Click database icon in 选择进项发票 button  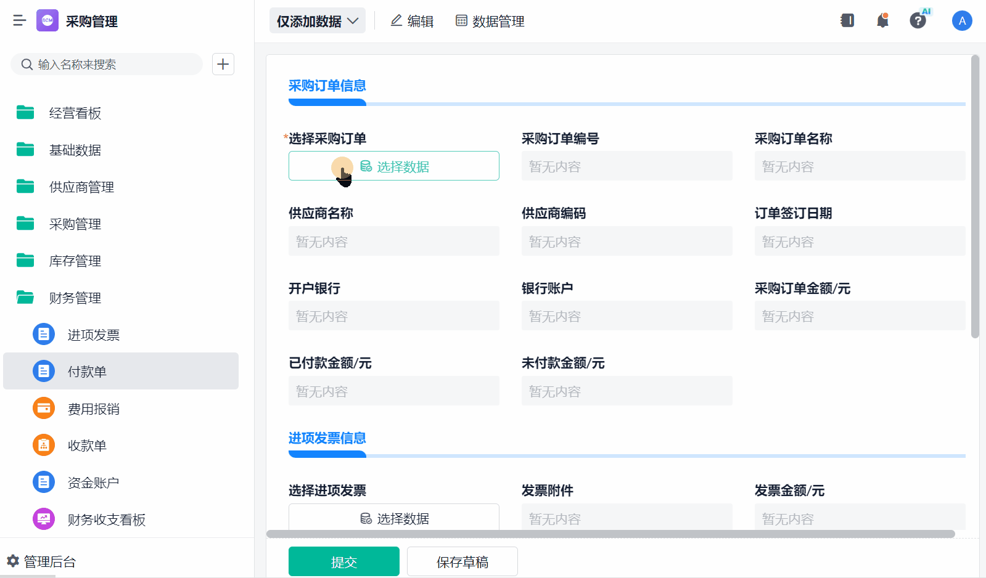(366, 519)
